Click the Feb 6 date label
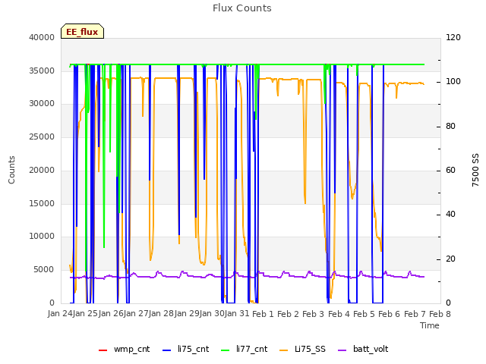The width and height of the screenshot is (486, 364). point(390,315)
